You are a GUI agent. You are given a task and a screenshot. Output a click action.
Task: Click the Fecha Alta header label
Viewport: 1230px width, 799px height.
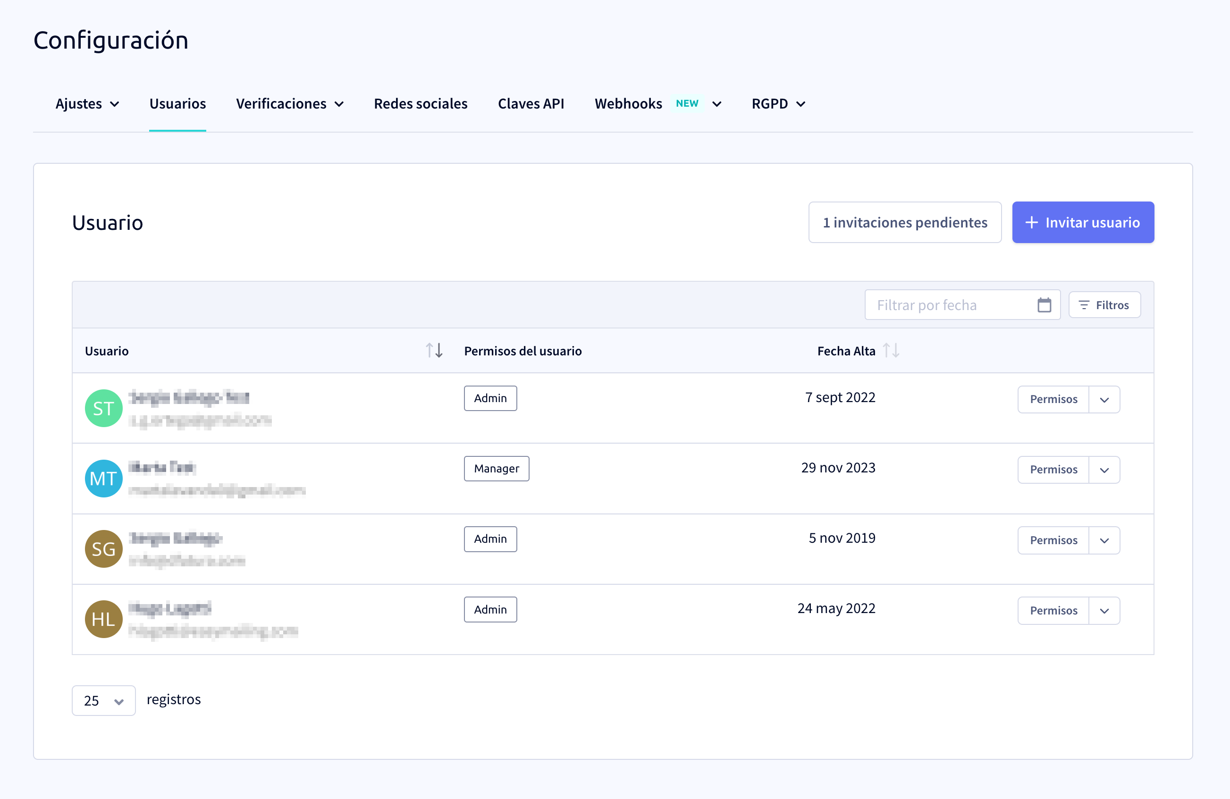pos(846,351)
